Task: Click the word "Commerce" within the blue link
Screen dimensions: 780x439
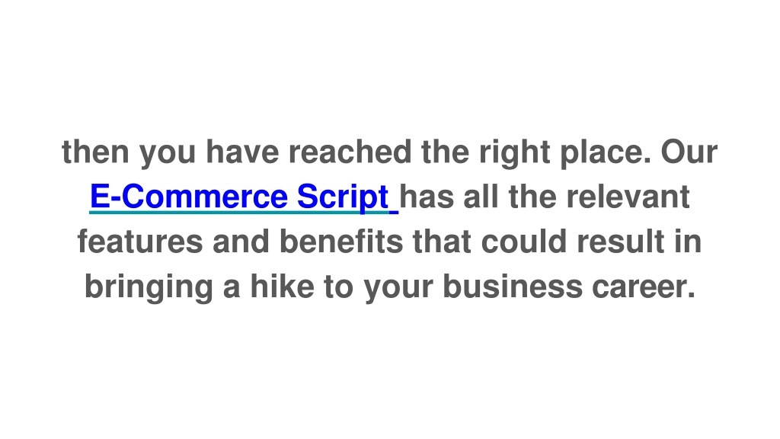Action: click(204, 197)
